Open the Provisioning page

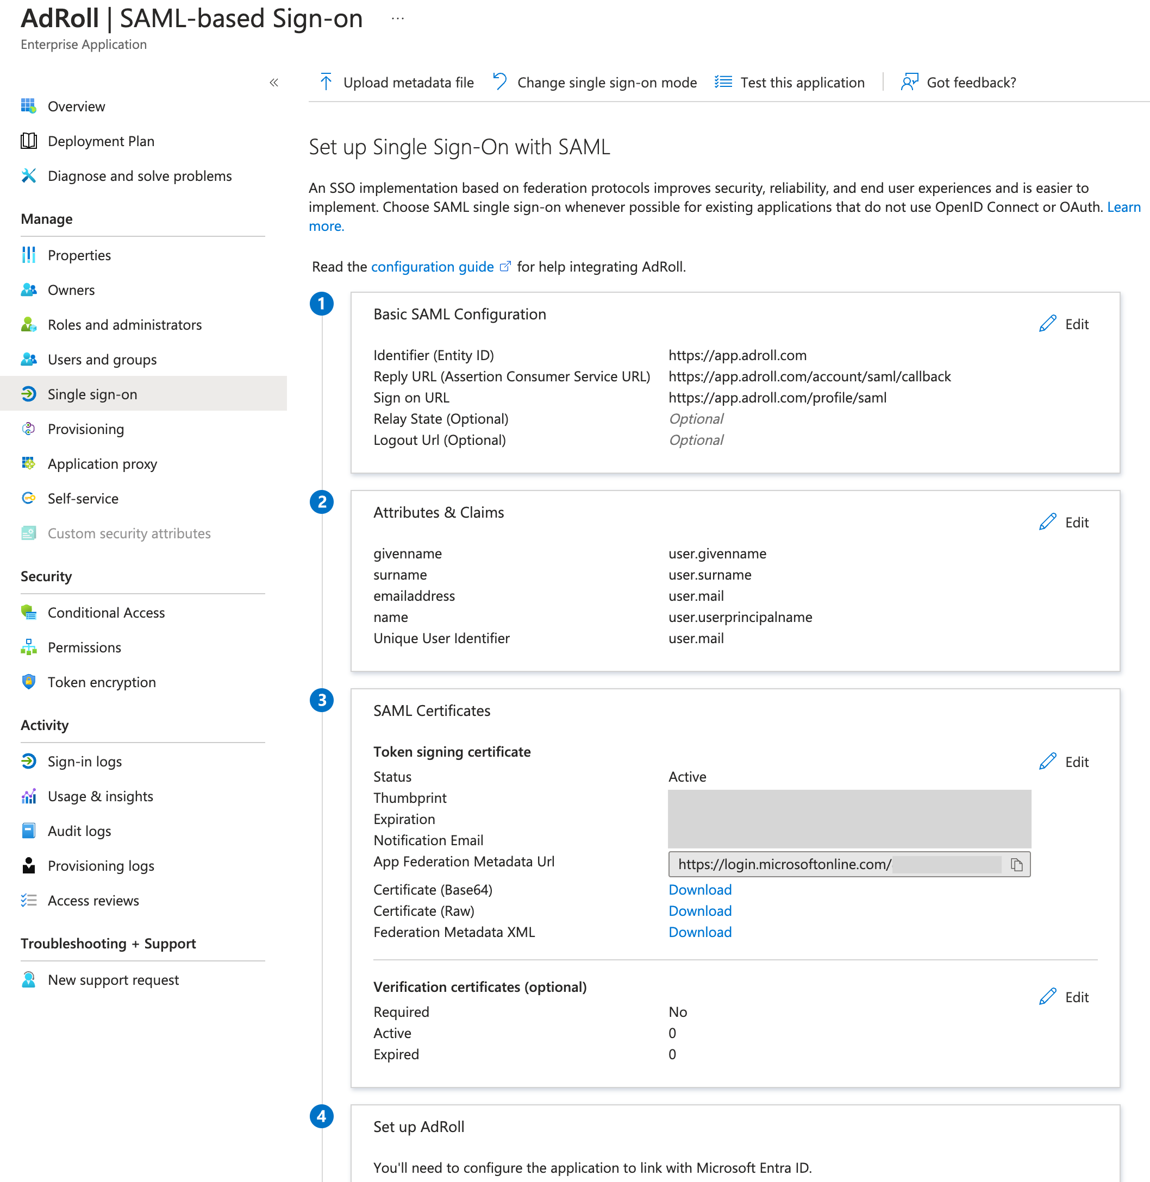pos(86,429)
